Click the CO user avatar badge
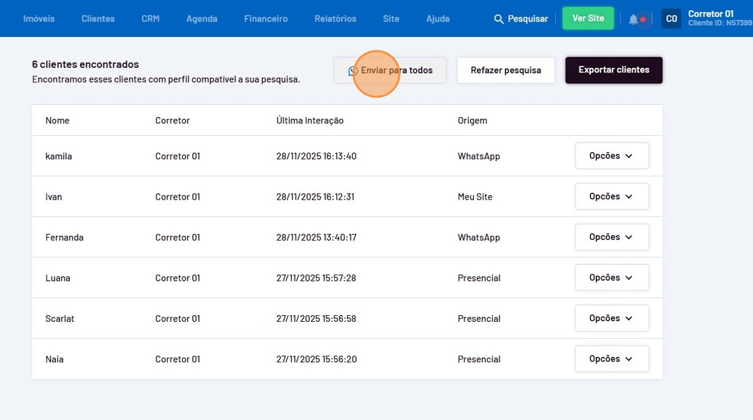753x420 pixels. [x=671, y=19]
